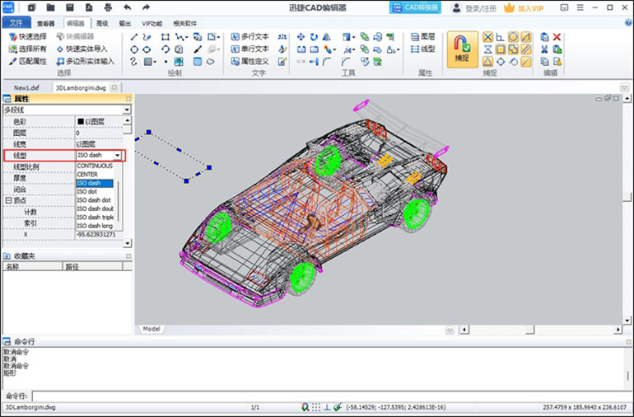Viewport: 634px width, 417px height.
Task: Insert a table using the grid icon
Action: click(198, 62)
